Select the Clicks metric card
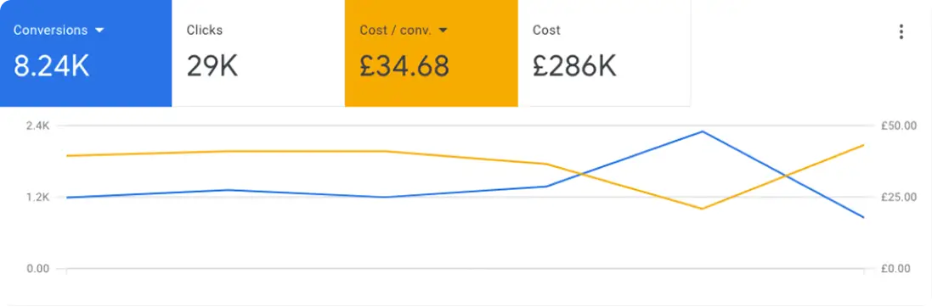 pos(258,53)
